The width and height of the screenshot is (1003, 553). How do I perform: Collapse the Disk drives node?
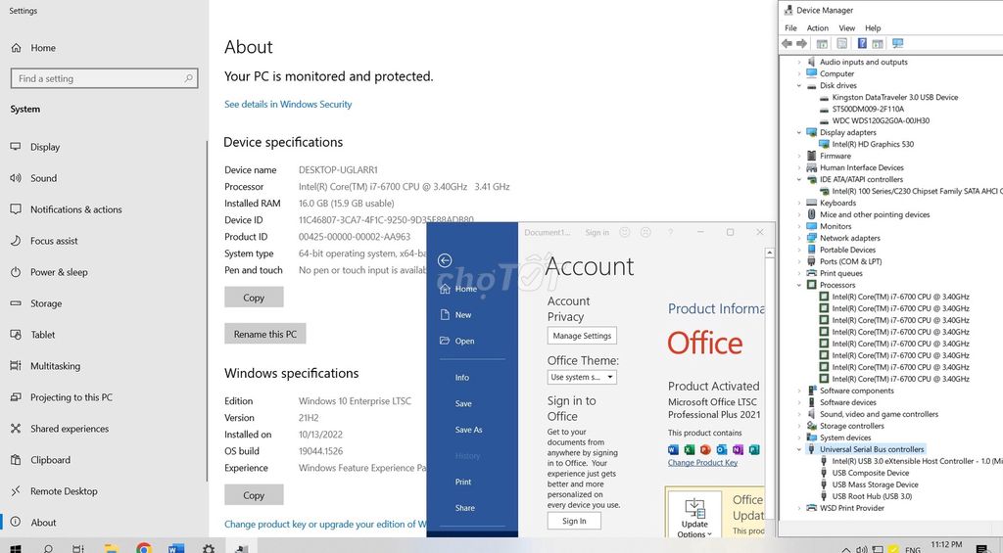tap(799, 86)
